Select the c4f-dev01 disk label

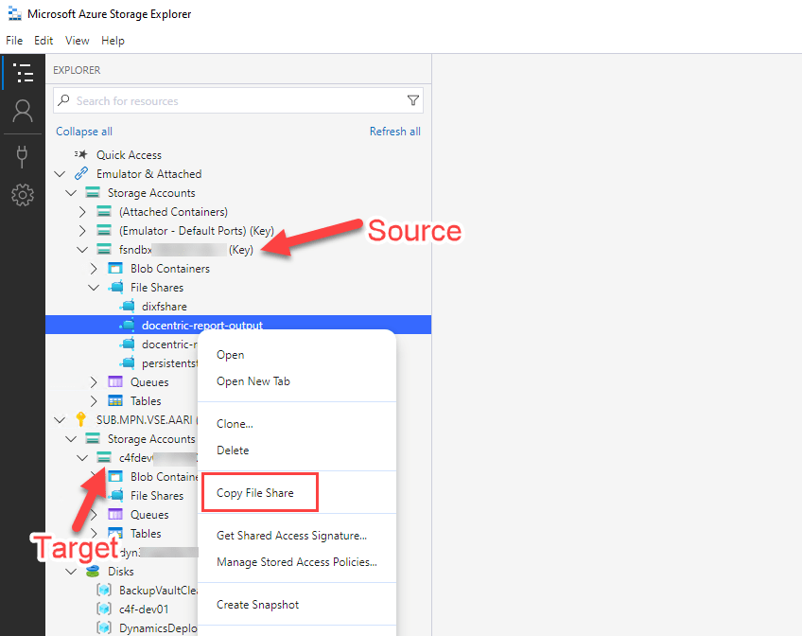[144, 609]
